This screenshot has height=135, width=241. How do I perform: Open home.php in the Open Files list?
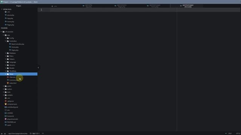11,22
